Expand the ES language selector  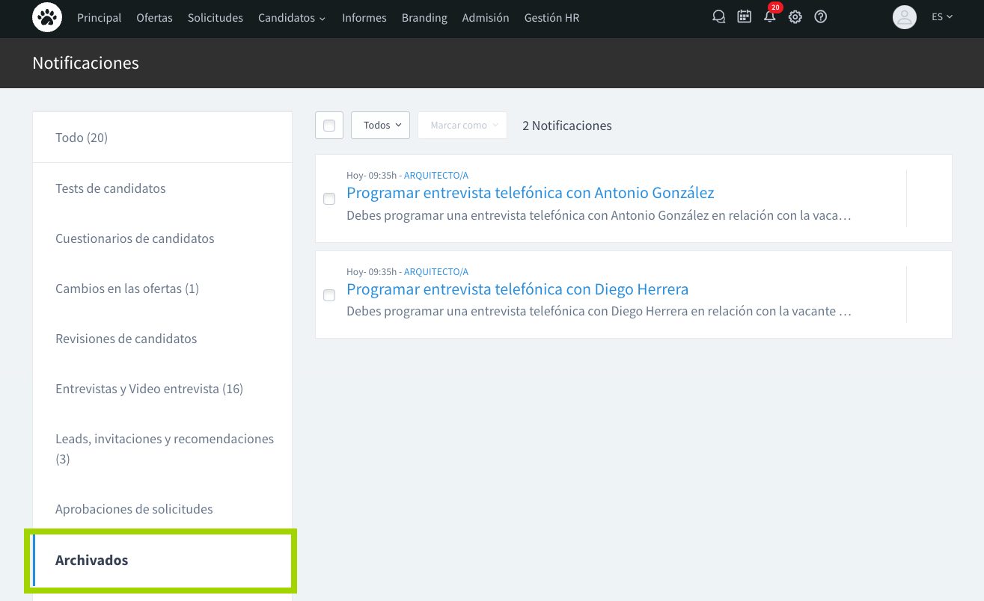[941, 17]
